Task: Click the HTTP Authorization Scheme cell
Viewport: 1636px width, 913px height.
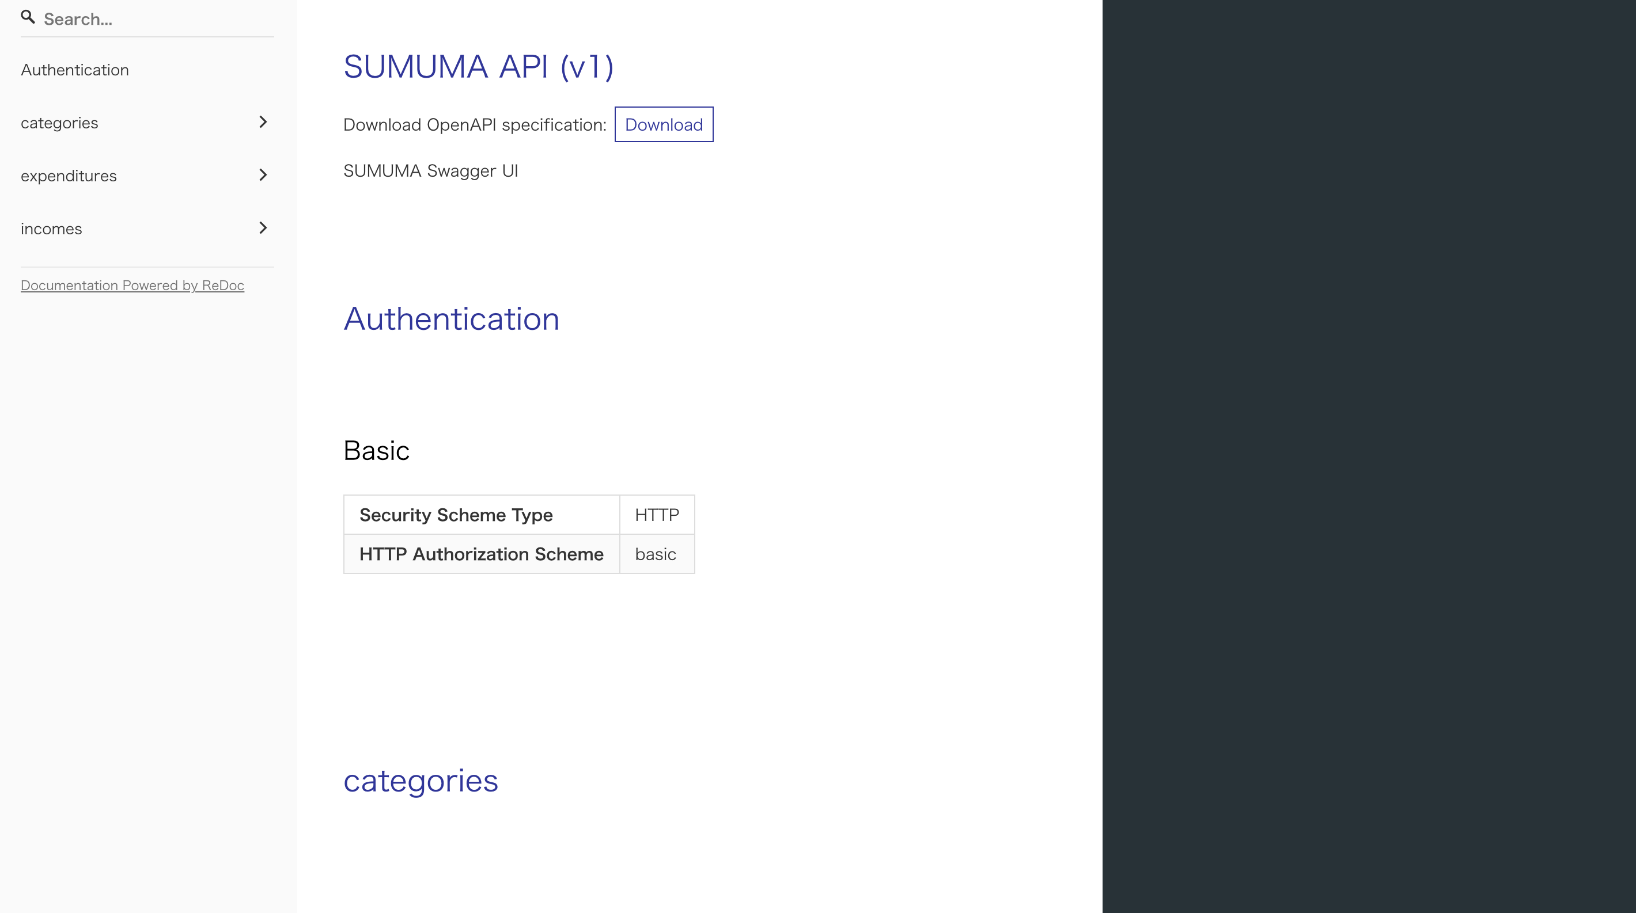Action: pos(481,554)
